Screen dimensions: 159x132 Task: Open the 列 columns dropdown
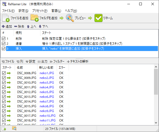pyautogui.click(x=20, y=62)
